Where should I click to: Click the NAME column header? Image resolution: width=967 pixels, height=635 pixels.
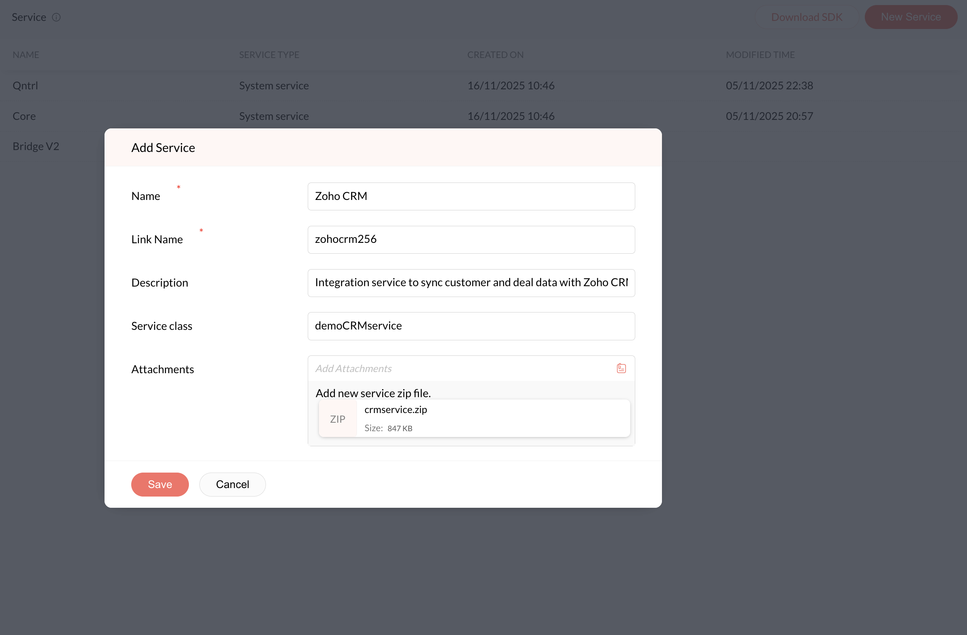click(x=26, y=55)
